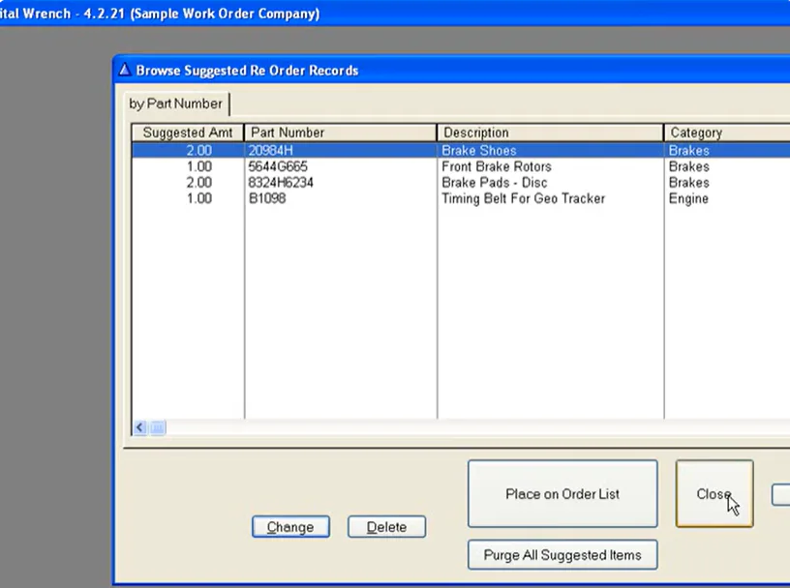This screenshot has height=588, width=790.
Task: Click the Description column header
Action: [x=550, y=132]
